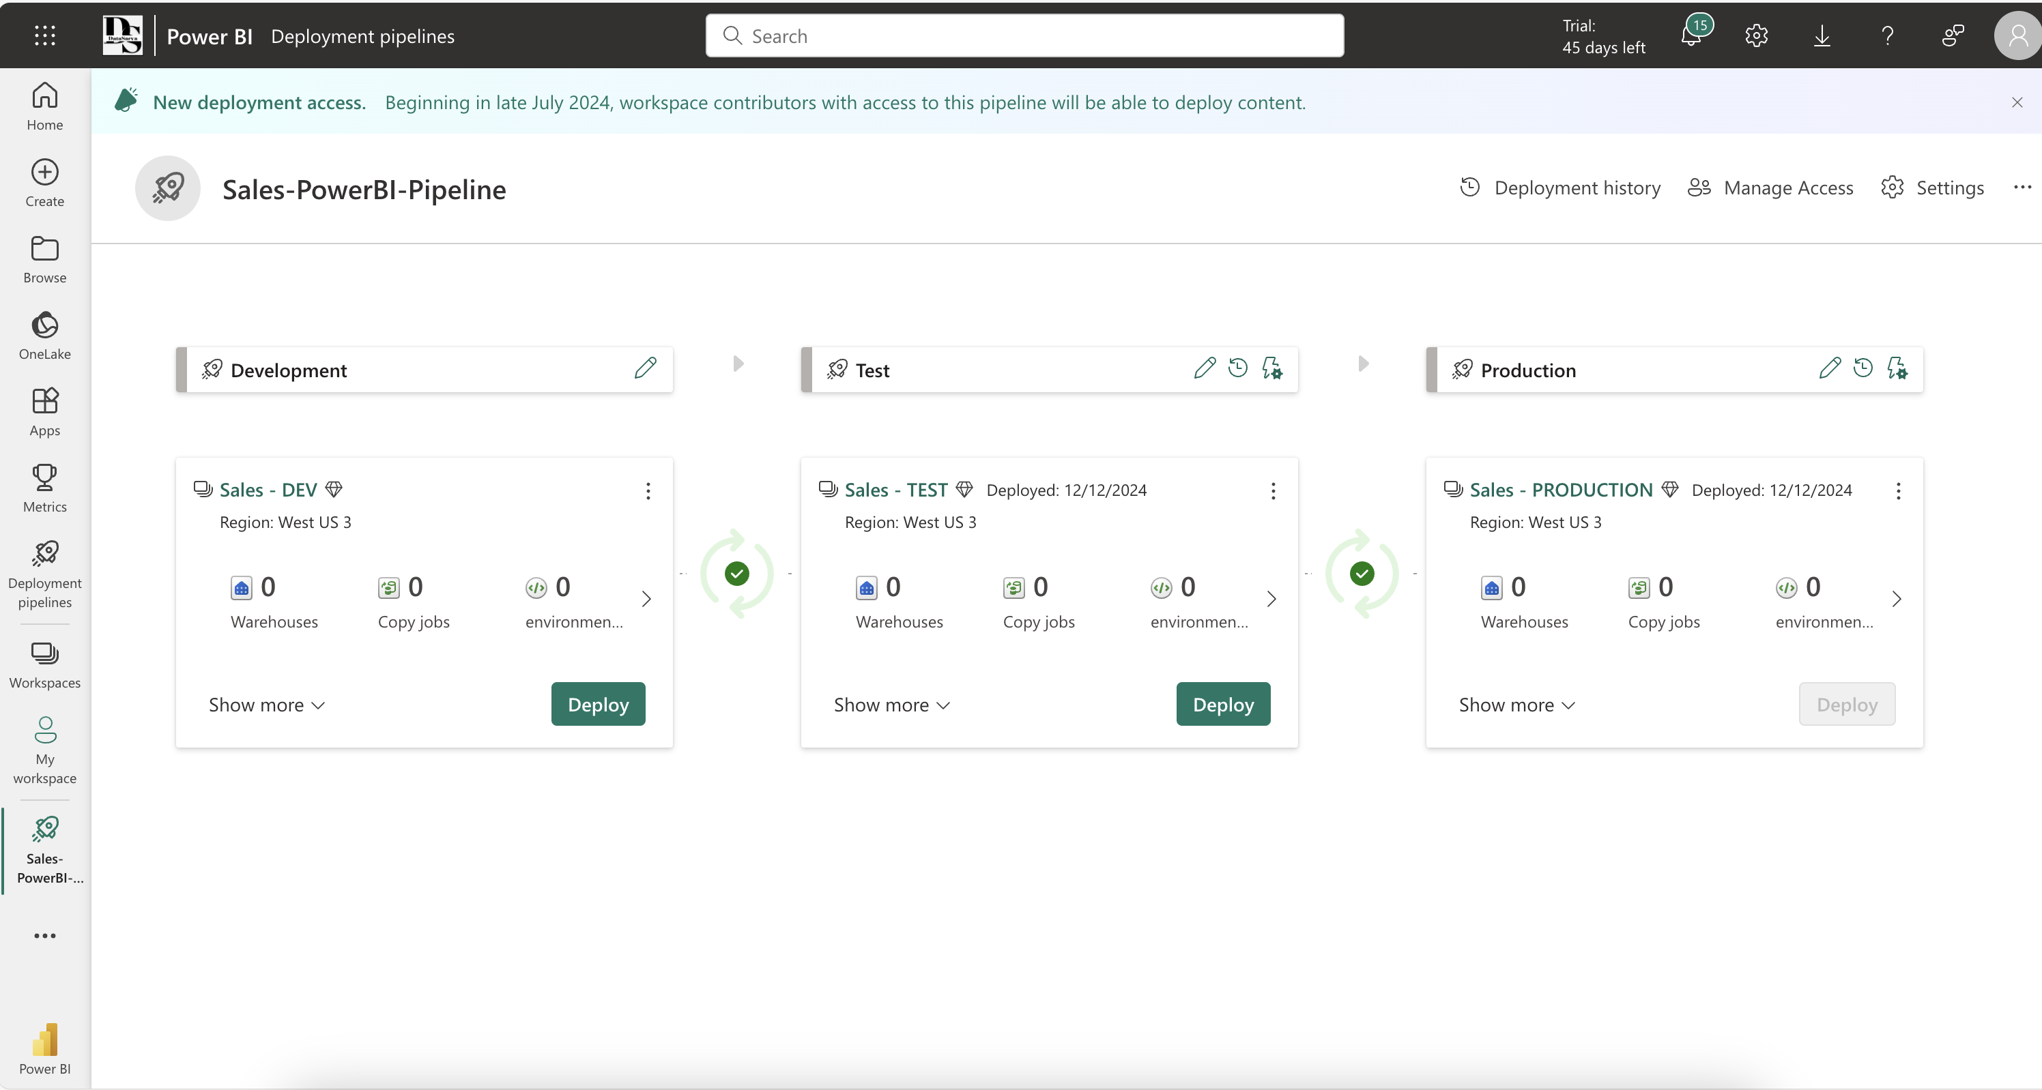The height and width of the screenshot is (1090, 2042).
Task: Open Production stage deployment rules icon
Action: (1897, 368)
